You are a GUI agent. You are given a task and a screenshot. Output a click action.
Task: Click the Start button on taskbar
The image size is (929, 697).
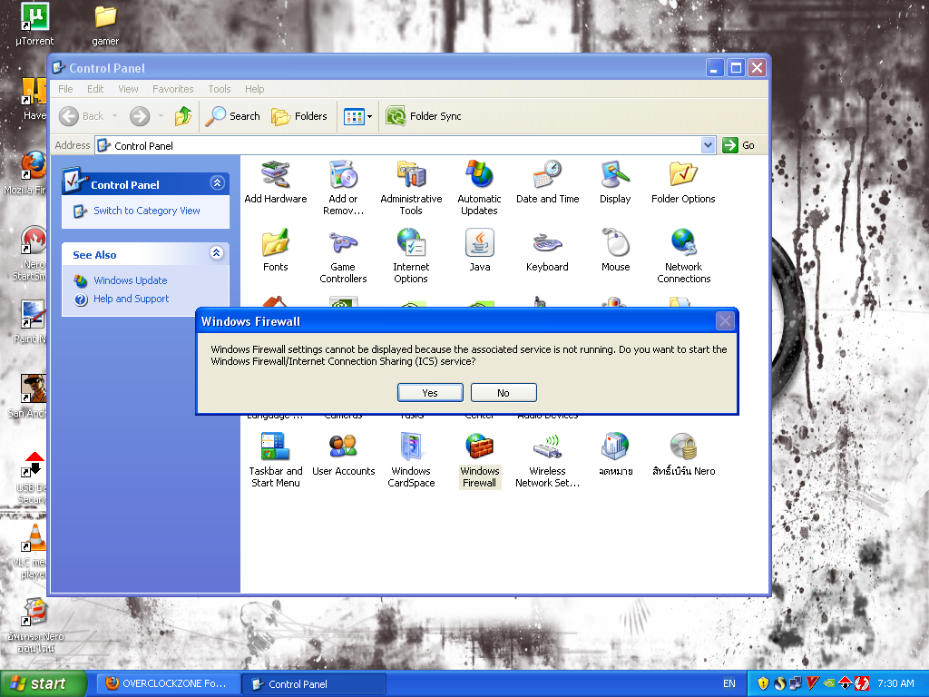coord(43,683)
